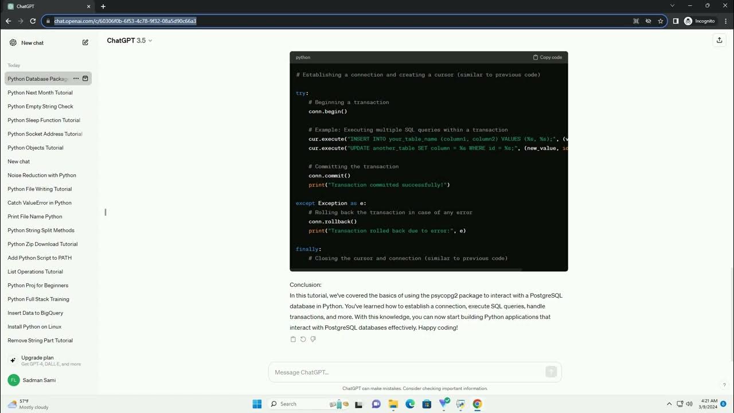The image size is (734, 413).
Task: Open Microsoft Store from taskbar
Action: [427, 404]
